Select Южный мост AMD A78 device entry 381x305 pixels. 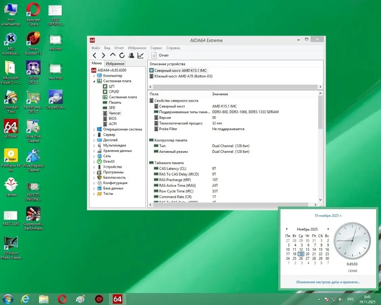183,76
